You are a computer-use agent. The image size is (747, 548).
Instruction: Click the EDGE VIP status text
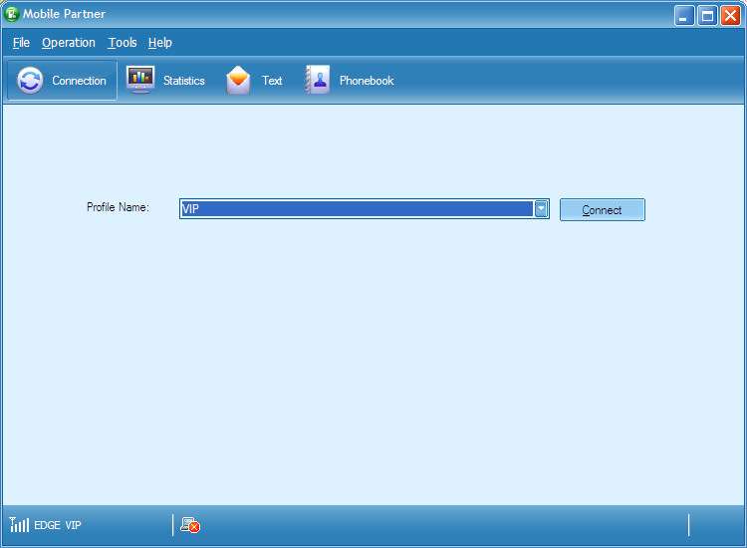(58, 525)
